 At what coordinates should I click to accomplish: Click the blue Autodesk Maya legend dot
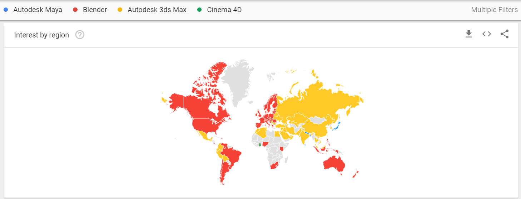(6, 10)
